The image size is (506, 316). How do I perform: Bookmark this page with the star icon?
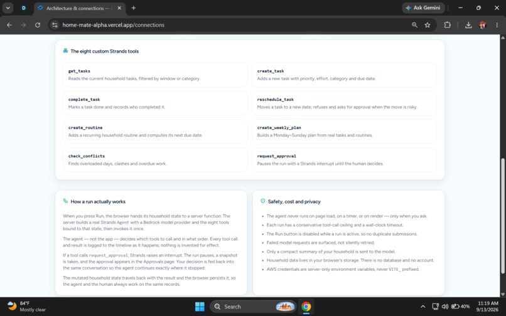click(428, 25)
